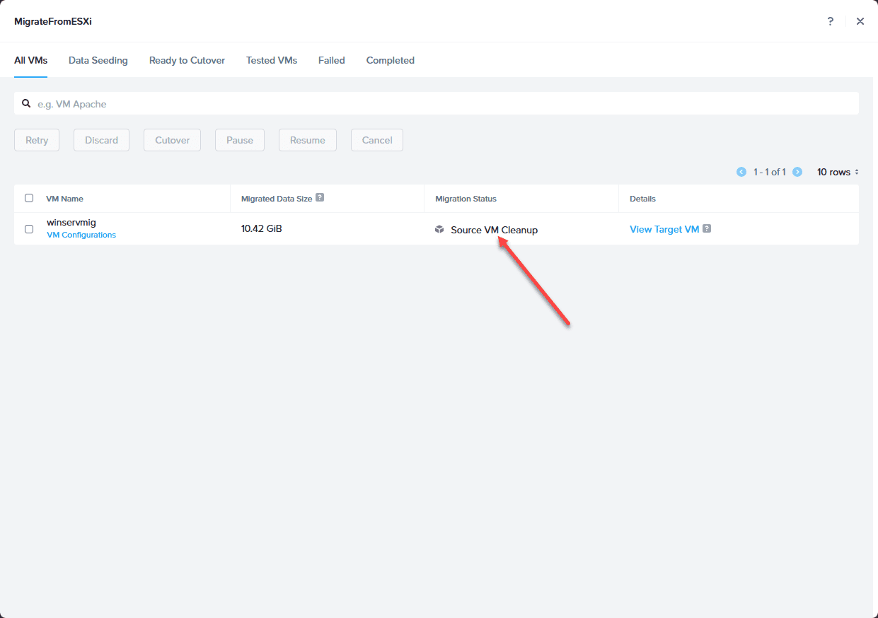
Task: Open the Tested VMs tab
Action: [x=272, y=60]
